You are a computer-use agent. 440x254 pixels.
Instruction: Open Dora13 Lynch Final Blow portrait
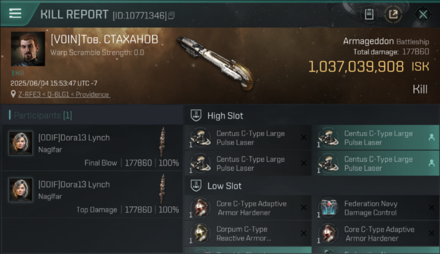21,143
